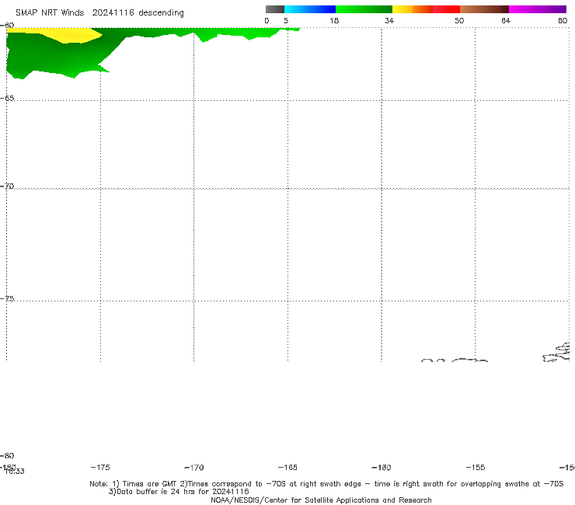Click the -155 longitude label
This screenshot has height=505, width=575.
[476, 467]
